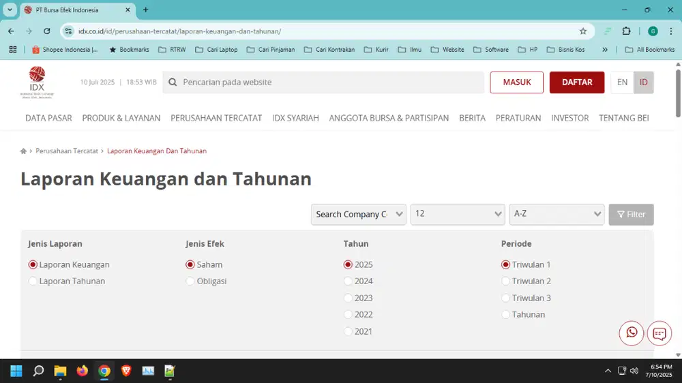The height and width of the screenshot is (383, 682).
Task: Click the MASUK login button
Action: 517,82
